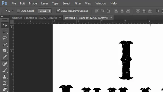The width and height of the screenshot is (163, 92).
Task: Open the Filter menu
Action: coord(78,3)
